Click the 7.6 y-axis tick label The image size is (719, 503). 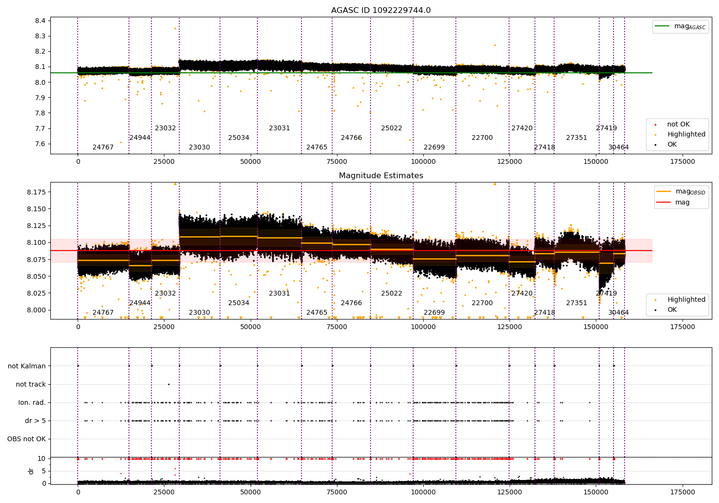point(40,144)
